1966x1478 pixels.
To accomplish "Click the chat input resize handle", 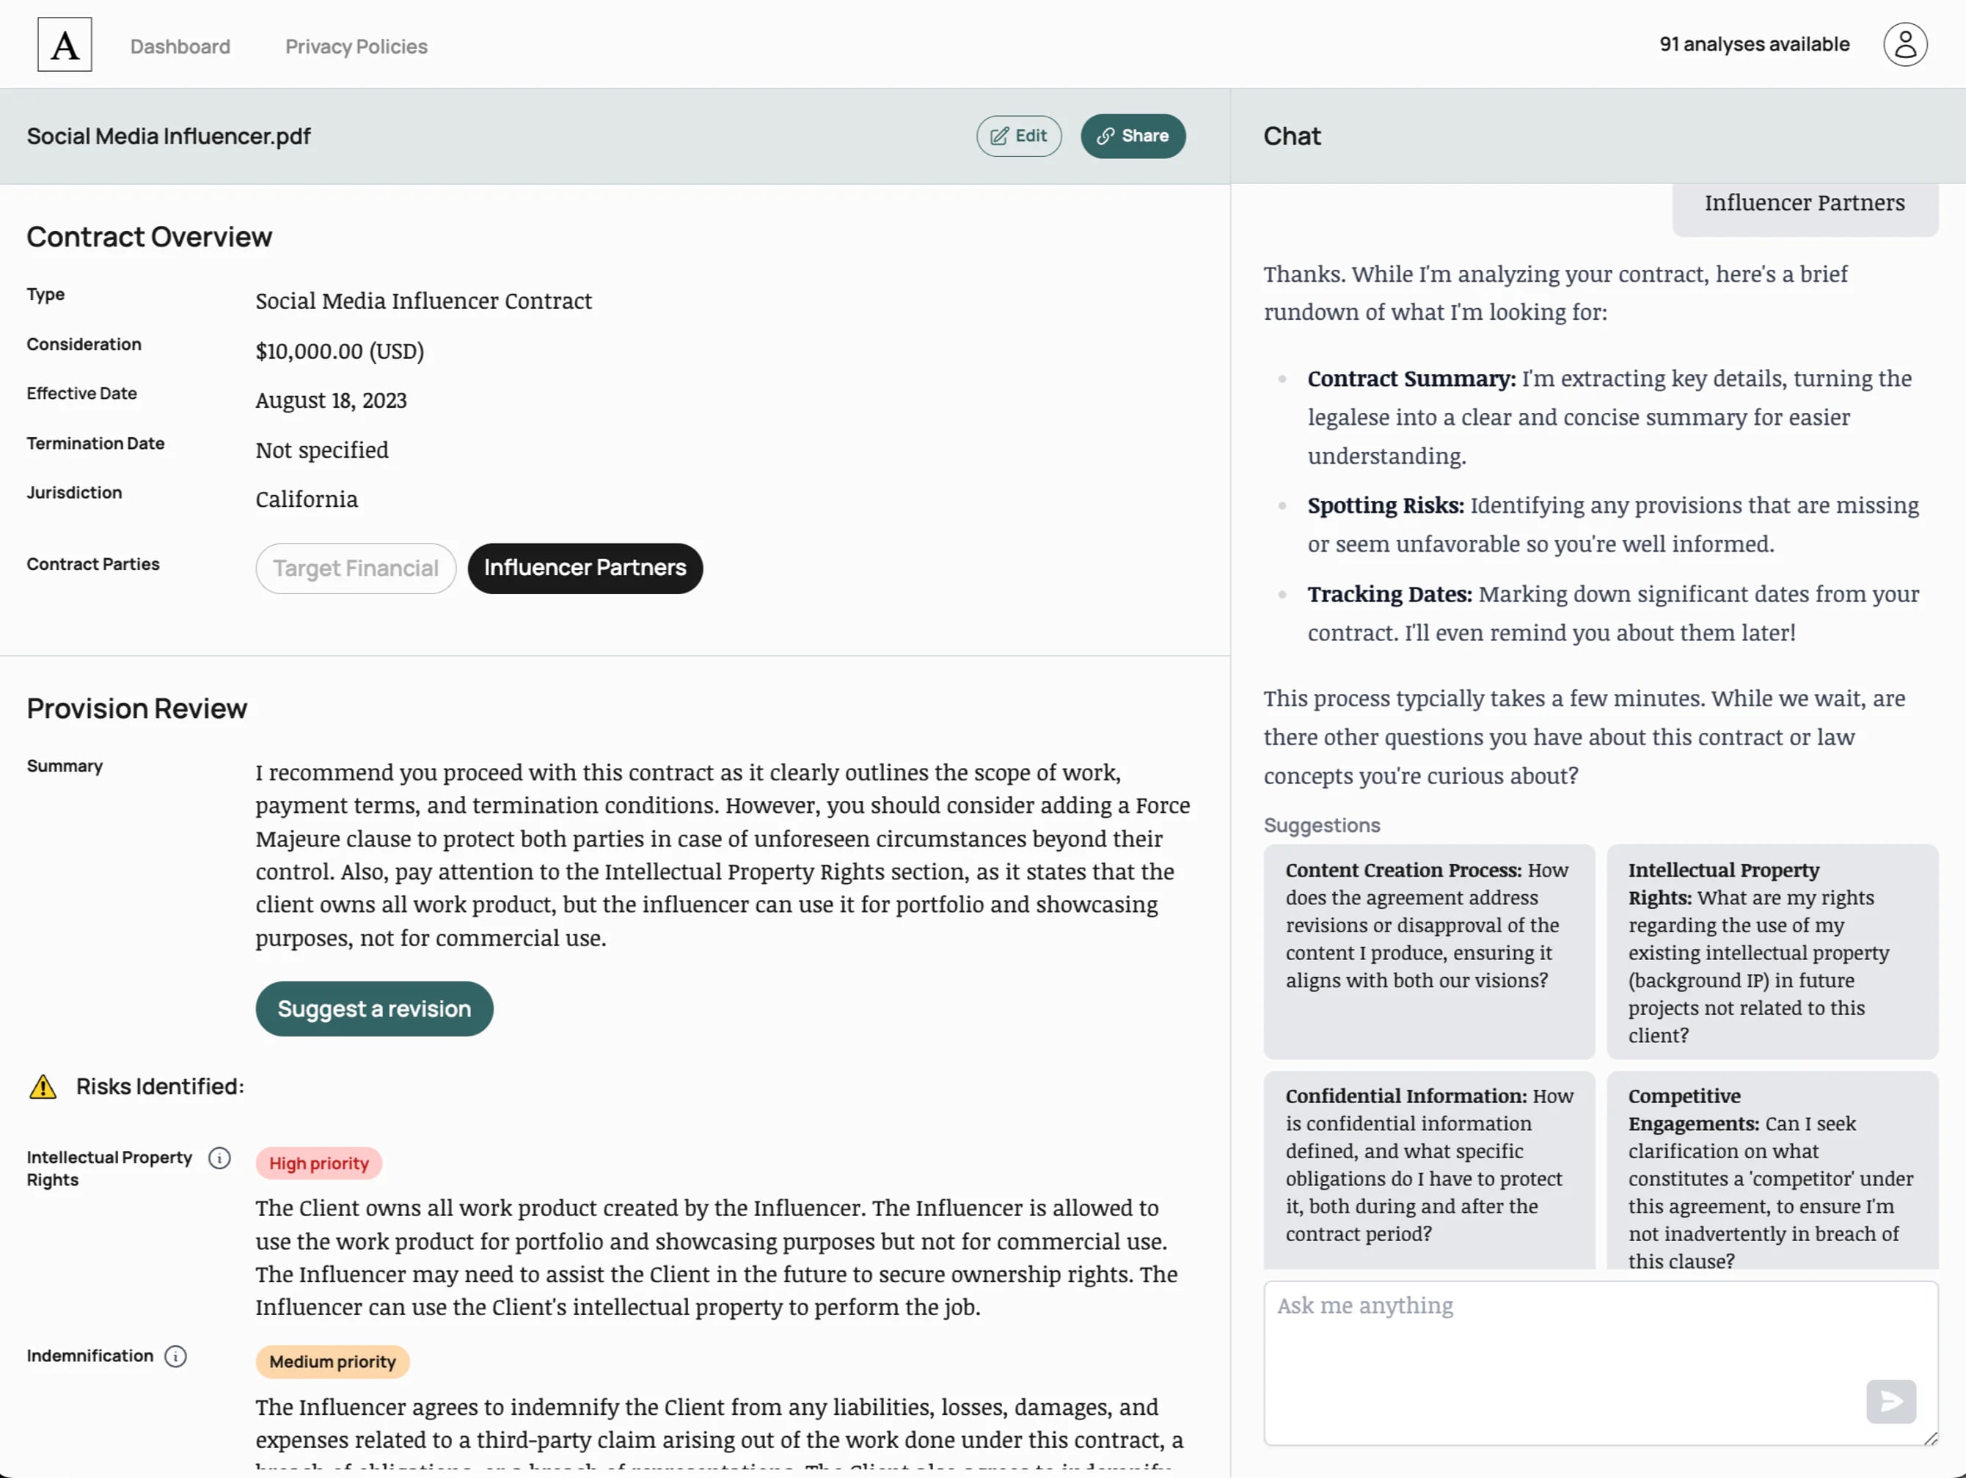I will coord(1931,1438).
